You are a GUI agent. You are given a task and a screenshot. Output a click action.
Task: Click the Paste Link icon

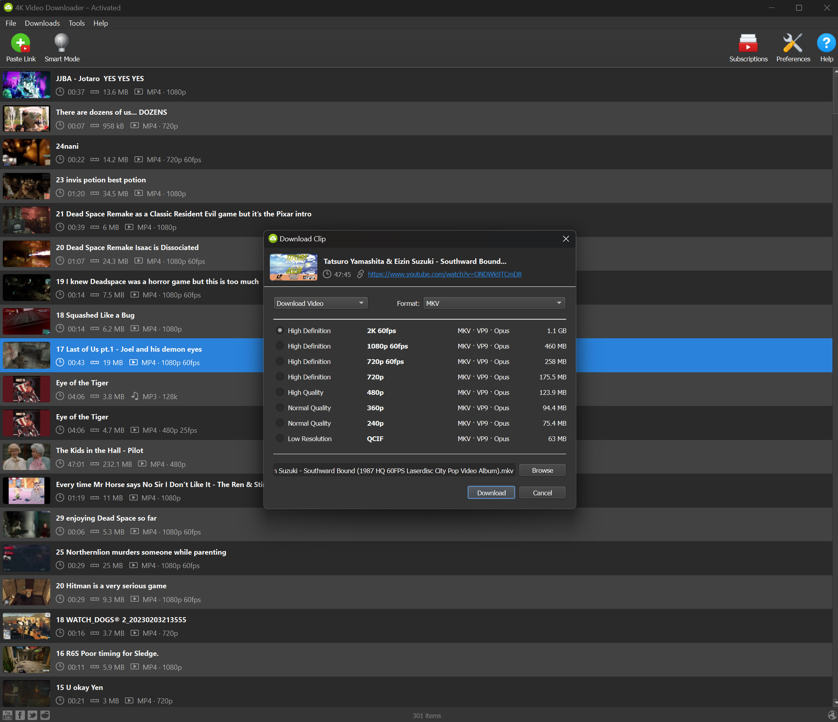click(19, 44)
